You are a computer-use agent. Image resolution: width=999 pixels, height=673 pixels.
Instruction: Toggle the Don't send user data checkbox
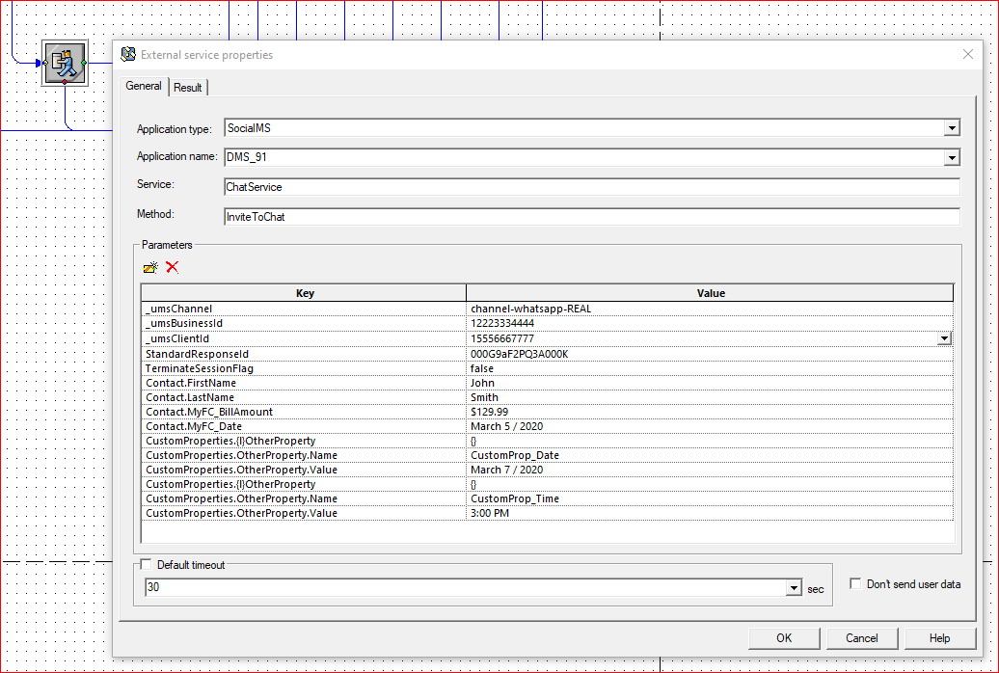click(855, 584)
